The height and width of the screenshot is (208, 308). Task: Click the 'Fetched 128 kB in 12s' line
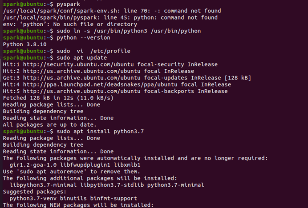[x=58, y=98]
